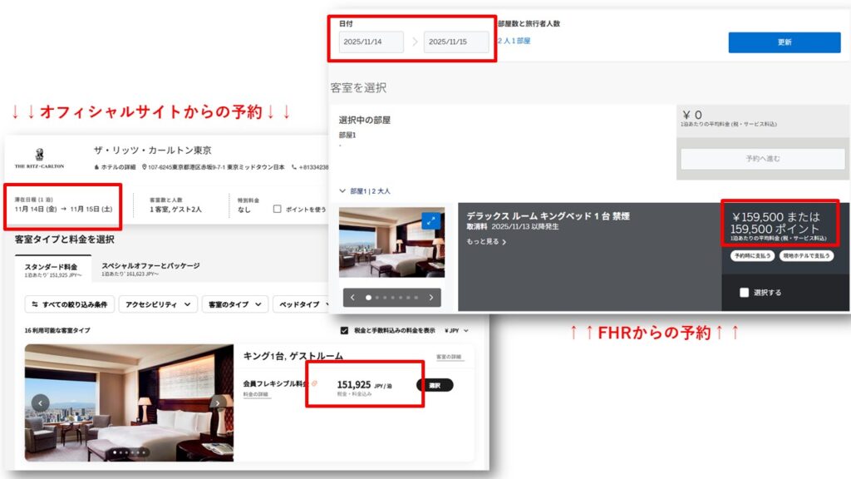The height and width of the screenshot is (479, 851).
Task: Collapse the 部屋1 | 2 大人 section
Action: tap(343, 191)
